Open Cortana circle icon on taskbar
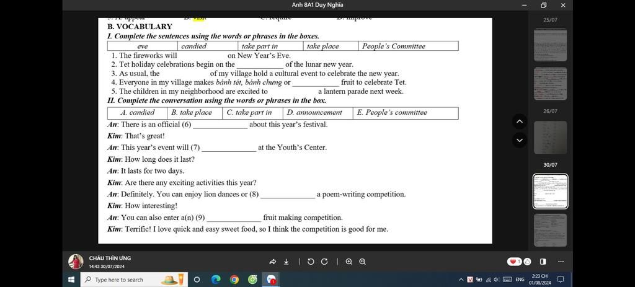 (x=197, y=280)
